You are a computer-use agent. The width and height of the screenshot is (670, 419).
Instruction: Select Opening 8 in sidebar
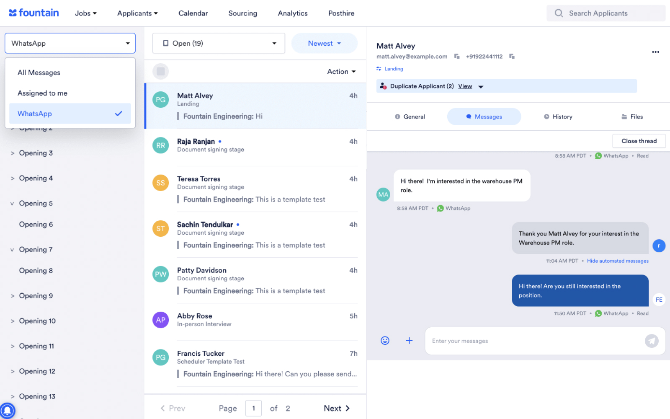pyautogui.click(x=36, y=271)
